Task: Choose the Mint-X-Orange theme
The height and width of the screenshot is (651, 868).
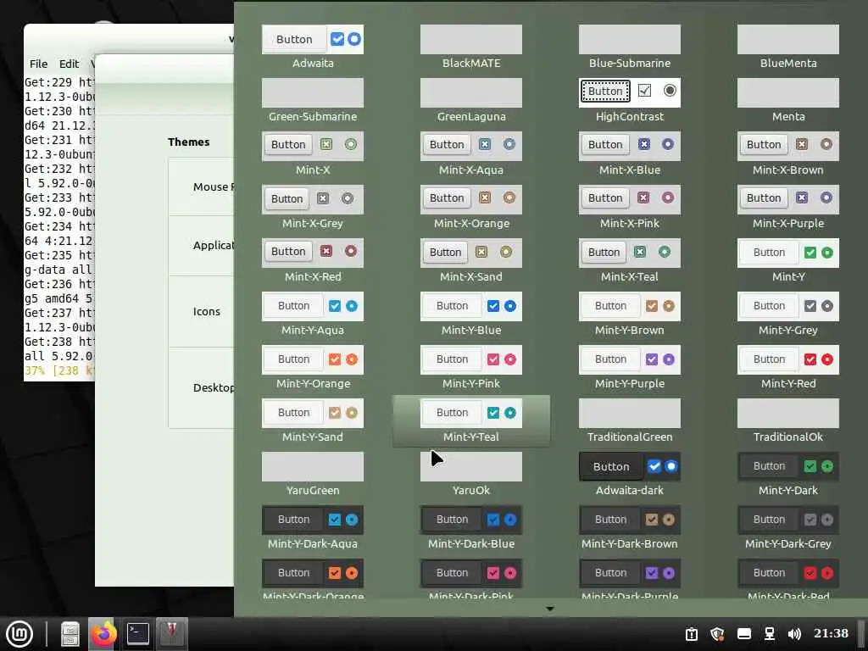Action: click(471, 207)
